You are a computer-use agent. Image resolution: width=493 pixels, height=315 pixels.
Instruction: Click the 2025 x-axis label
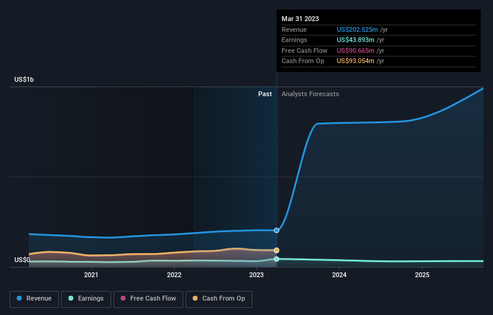422,275
